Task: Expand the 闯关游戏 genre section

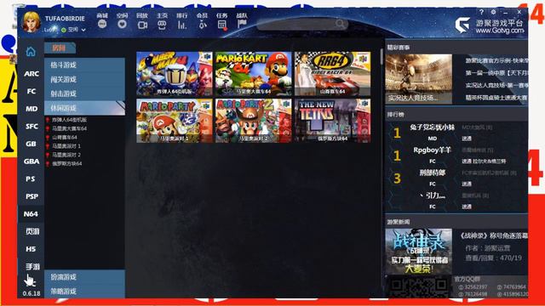Action: 84,79
